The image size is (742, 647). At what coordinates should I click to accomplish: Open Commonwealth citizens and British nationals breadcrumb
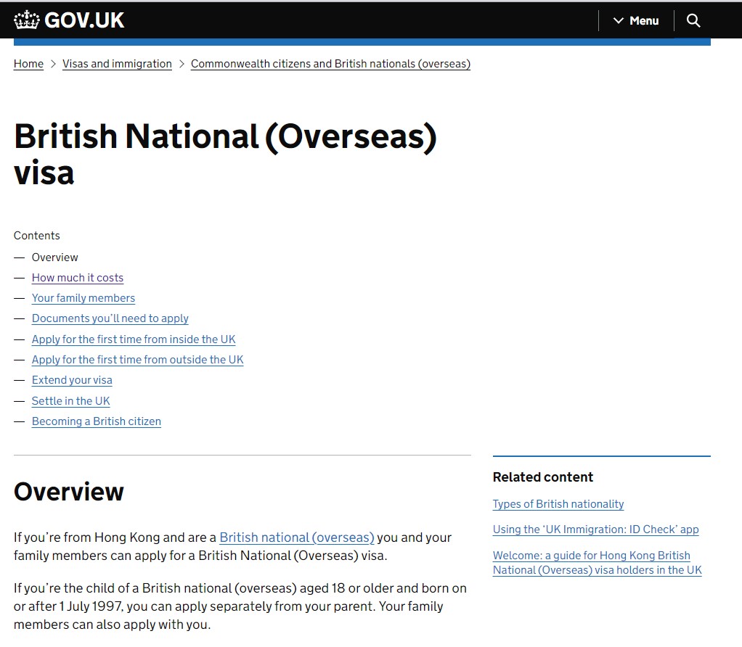click(x=330, y=64)
